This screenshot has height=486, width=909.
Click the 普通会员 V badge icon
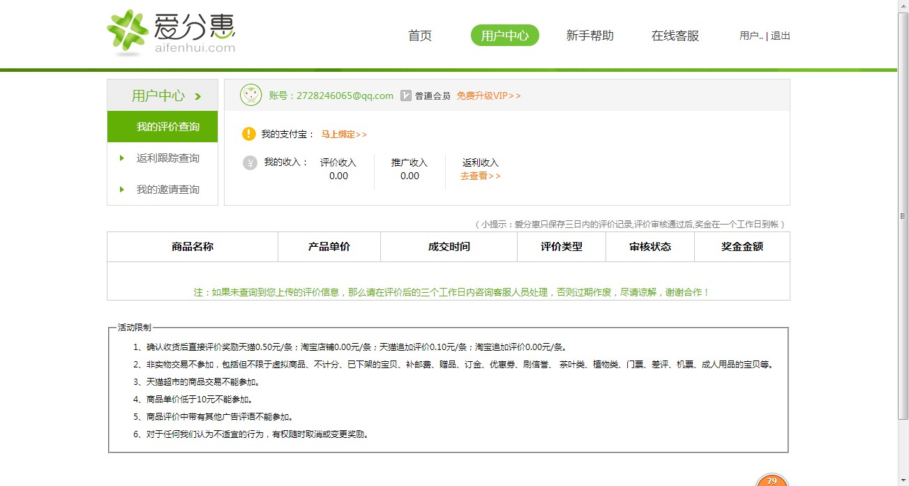(406, 96)
